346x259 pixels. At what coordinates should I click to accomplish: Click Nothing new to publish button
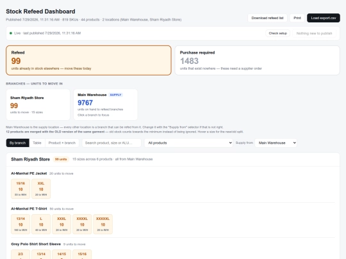(x=314, y=33)
